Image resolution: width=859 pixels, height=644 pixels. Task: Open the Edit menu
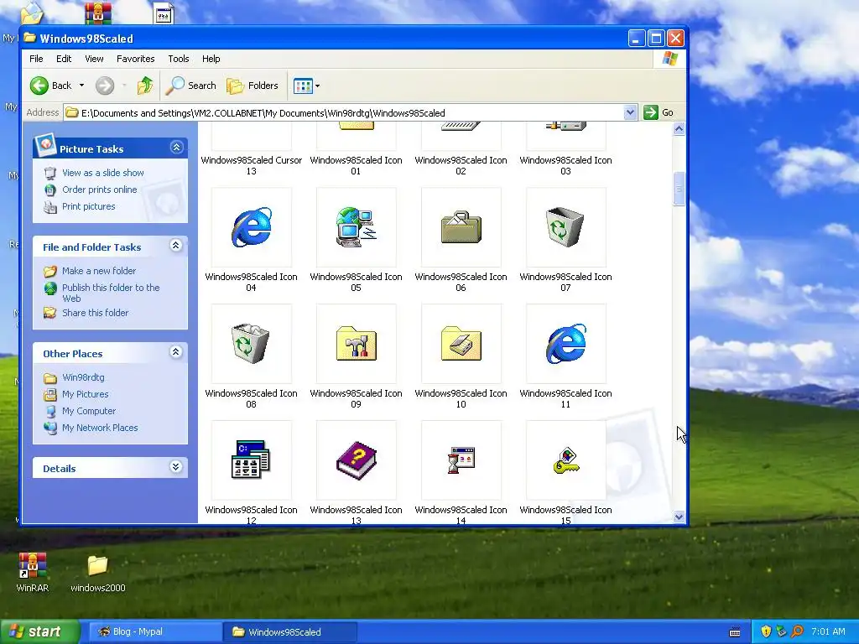tap(64, 59)
